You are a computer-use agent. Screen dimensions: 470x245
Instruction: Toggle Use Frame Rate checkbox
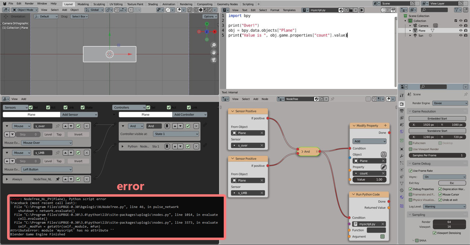[411, 170]
